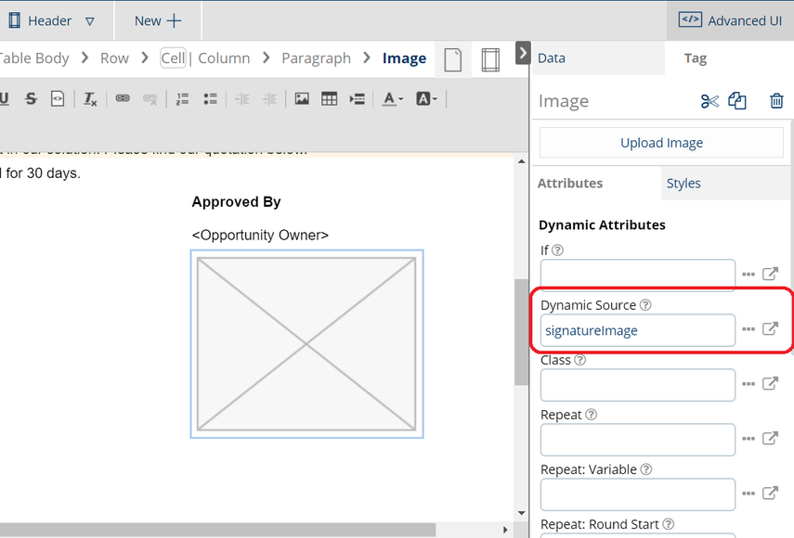Open the text color dropdown
This screenshot has width=794, height=538.
[x=393, y=98]
